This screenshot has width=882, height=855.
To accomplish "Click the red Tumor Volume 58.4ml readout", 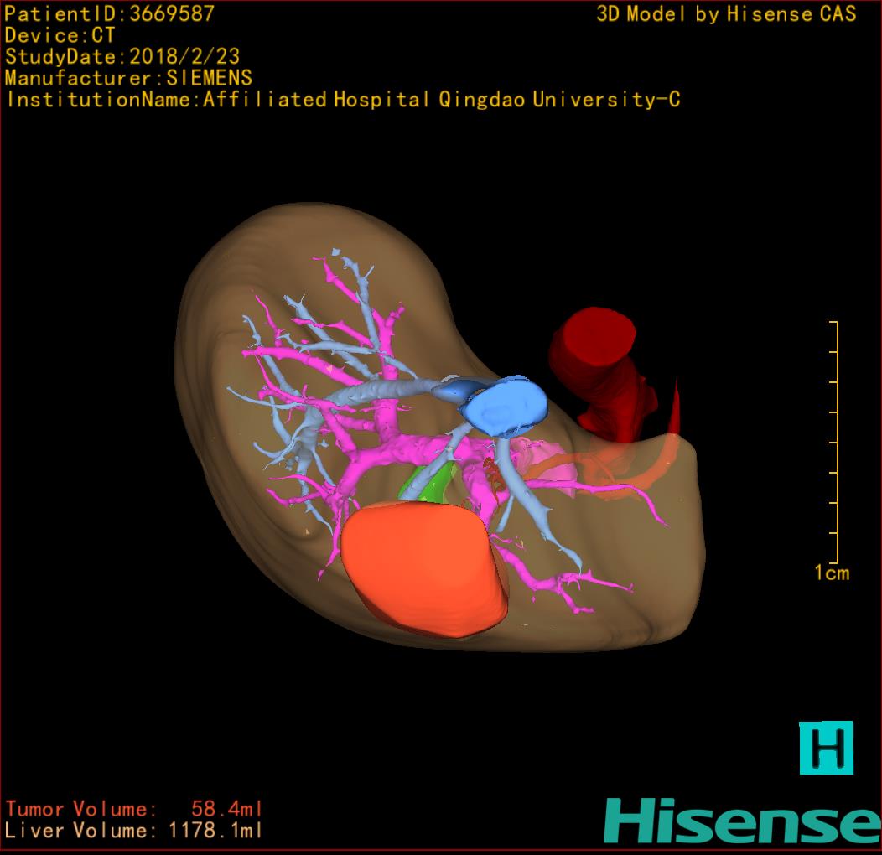I will pos(134,809).
